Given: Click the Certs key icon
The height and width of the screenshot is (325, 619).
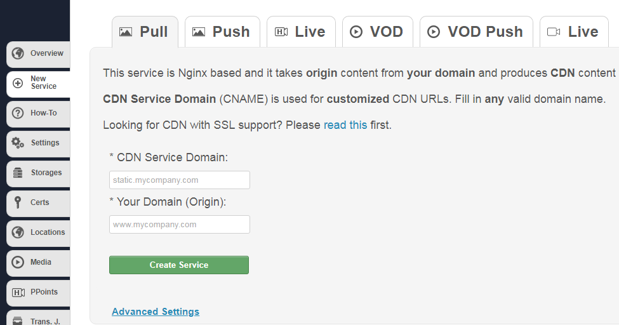Looking at the screenshot, I should (18, 202).
